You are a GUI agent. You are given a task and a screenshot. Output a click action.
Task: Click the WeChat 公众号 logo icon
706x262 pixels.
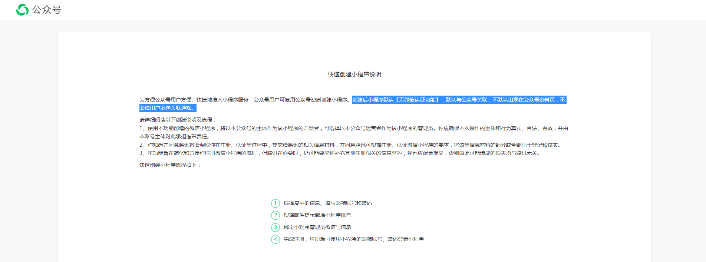(22, 10)
